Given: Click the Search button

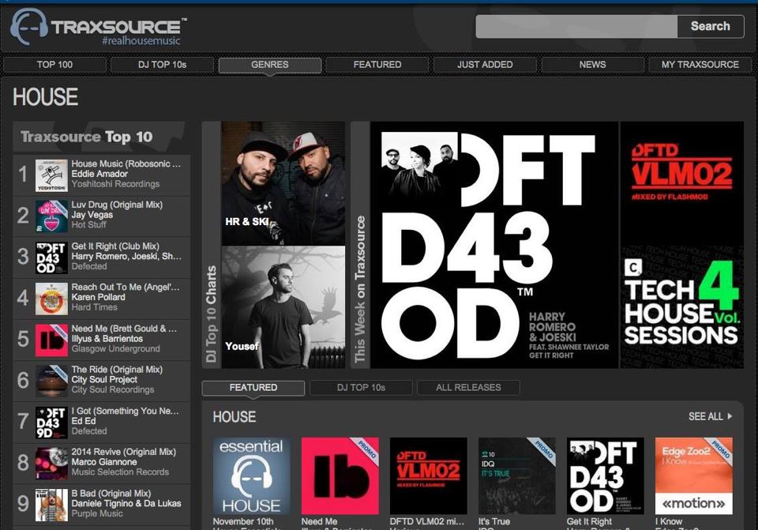Looking at the screenshot, I should pyautogui.click(x=710, y=26).
